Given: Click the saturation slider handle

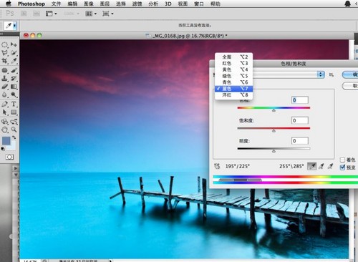Looking at the screenshot, I should 274,130.
